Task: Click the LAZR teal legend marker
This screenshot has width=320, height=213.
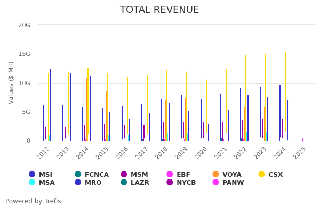Action: (x=124, y=183)
